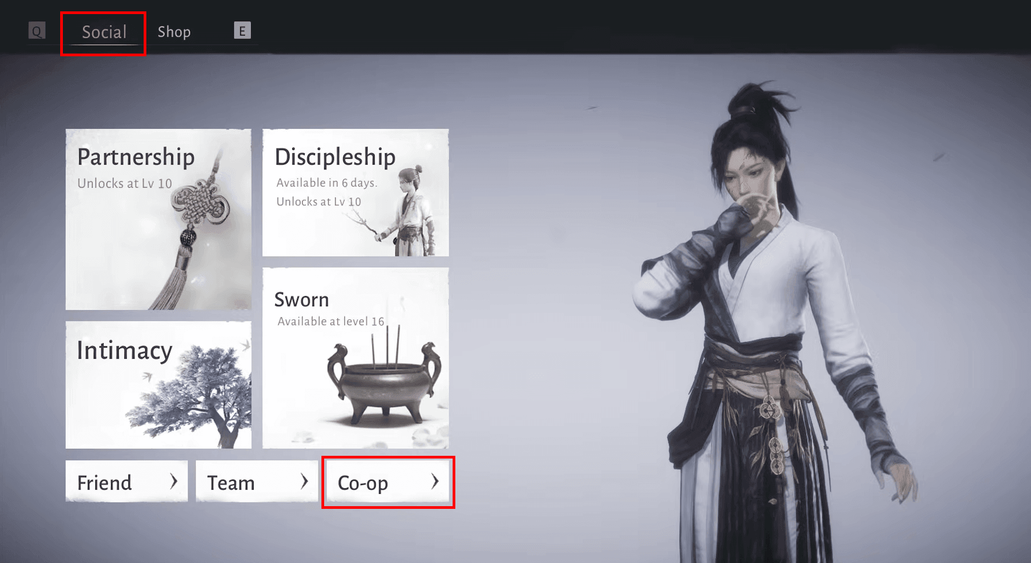The width and height of the screenshot is (1031, 563).
Task: Select the Partnership card title
Action: 136,157
